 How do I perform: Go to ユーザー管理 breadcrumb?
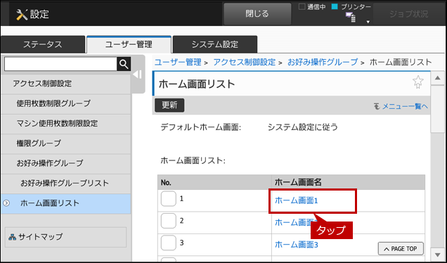178,62
